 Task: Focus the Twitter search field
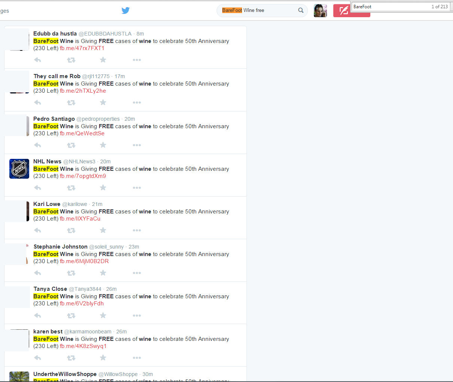click(x=262, y=10)
